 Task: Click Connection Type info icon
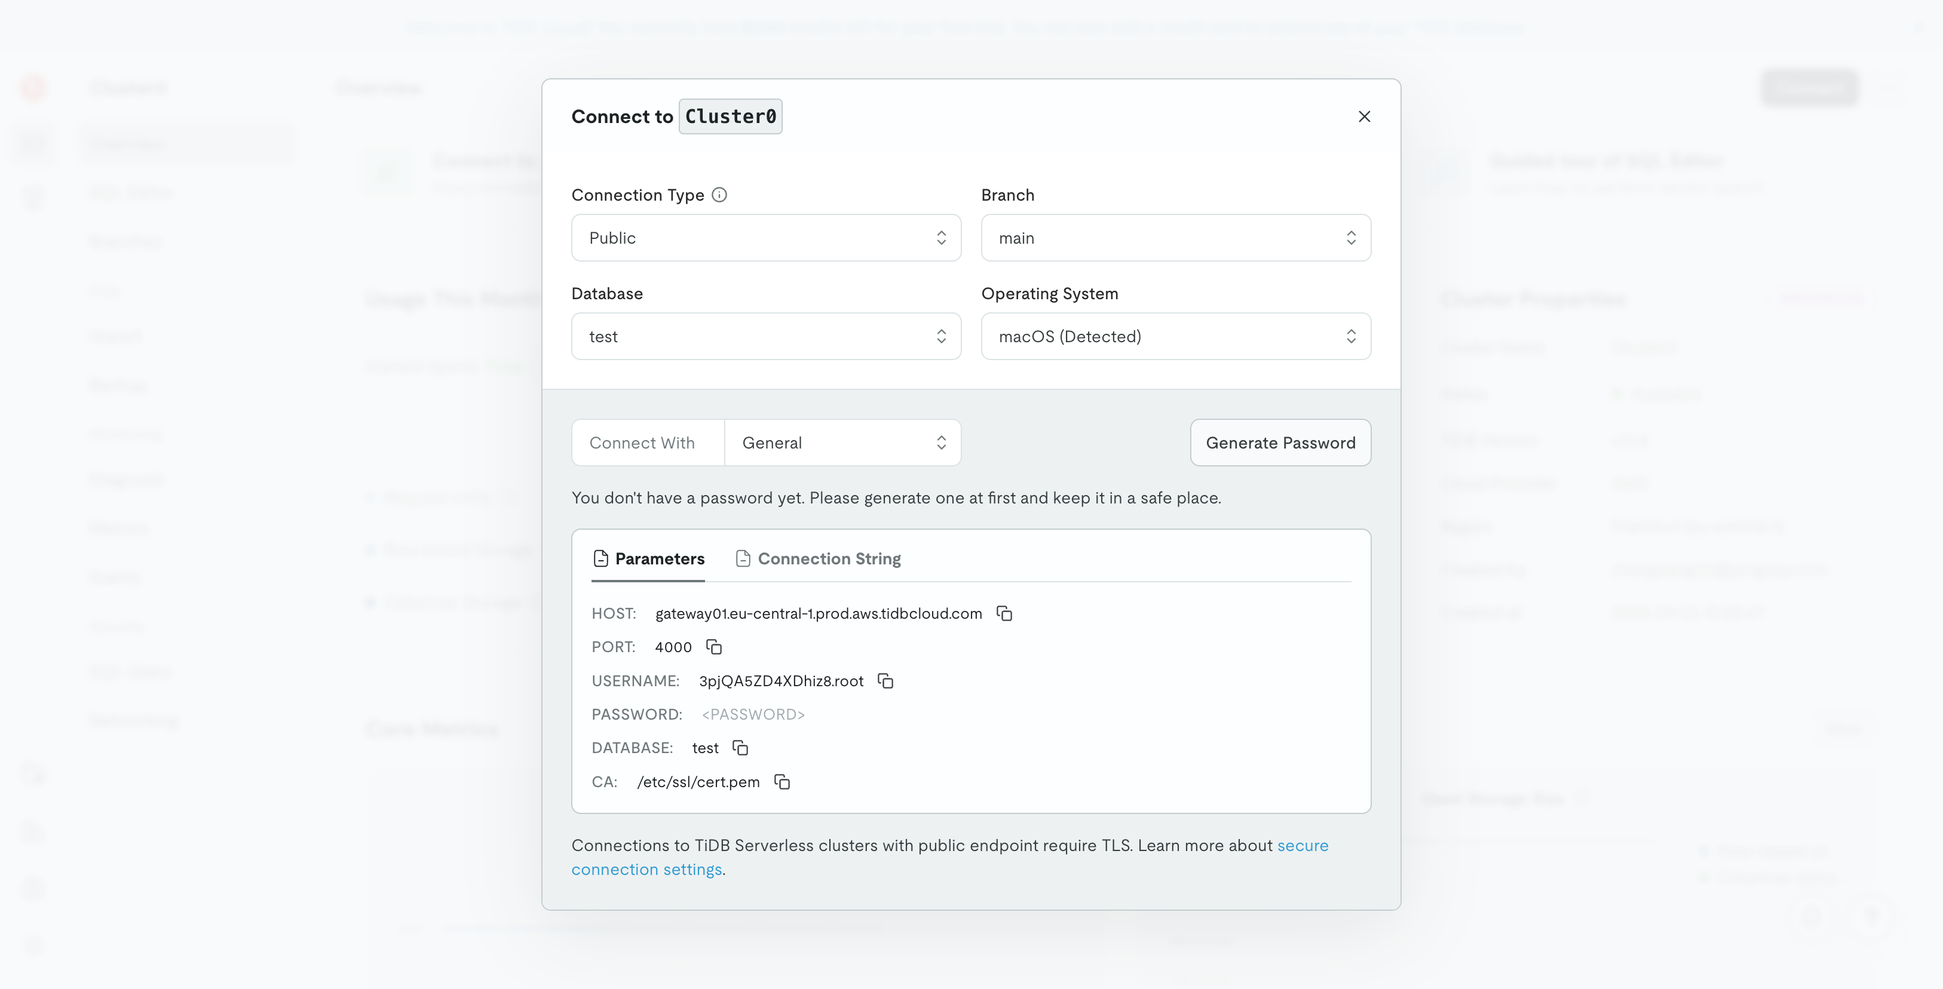click(719, 195)
